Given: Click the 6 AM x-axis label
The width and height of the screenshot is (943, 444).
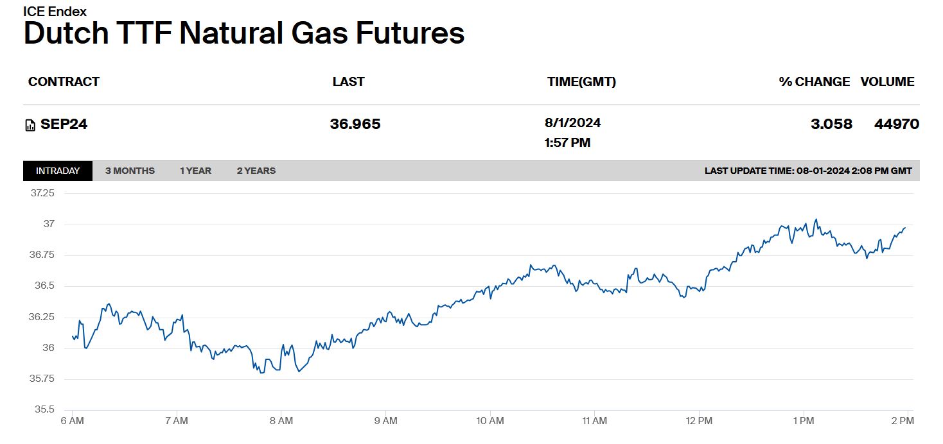Looking at the screenshot, I should pos(71,422).
